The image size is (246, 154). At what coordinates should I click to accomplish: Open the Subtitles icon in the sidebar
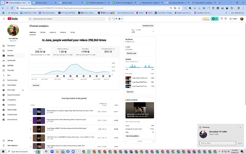4,65
